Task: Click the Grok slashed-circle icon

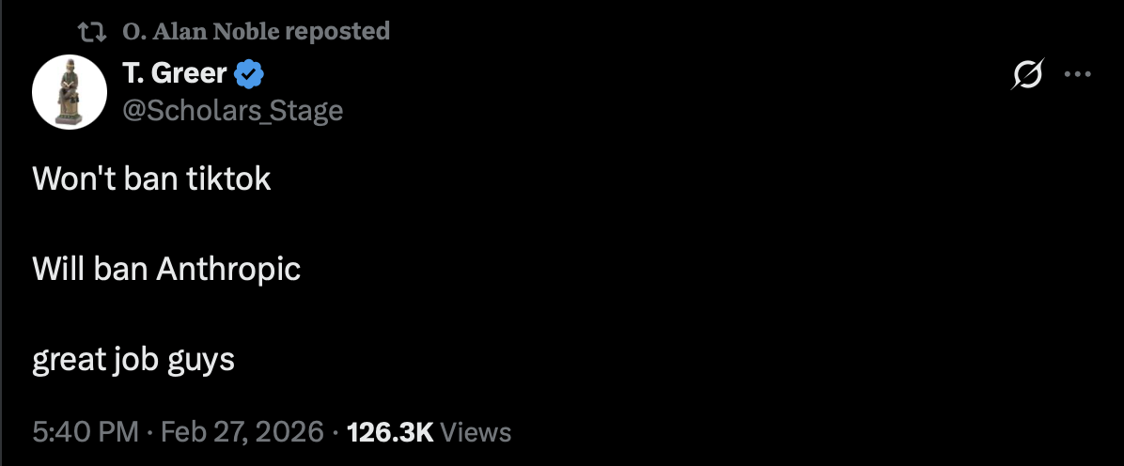Action: tap(1028, 74)
